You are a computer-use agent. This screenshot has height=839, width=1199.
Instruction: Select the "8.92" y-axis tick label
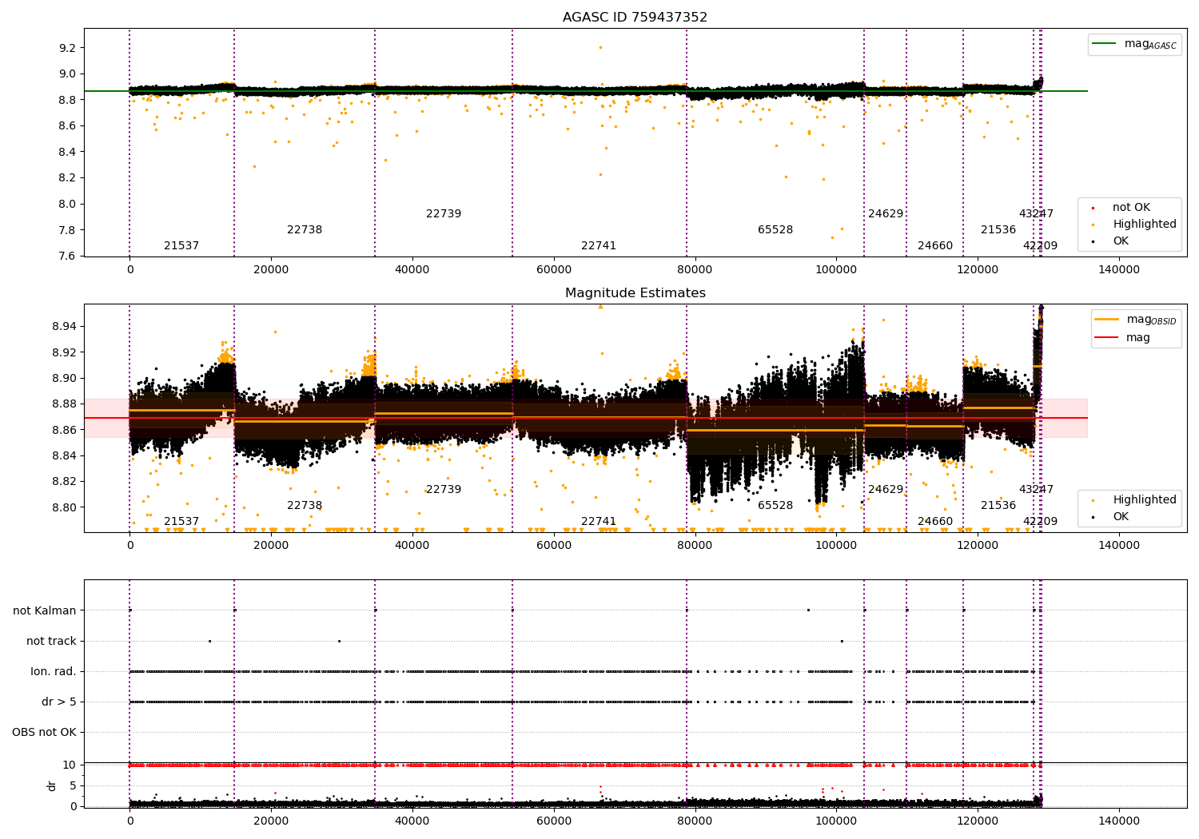(x=64, y=352)
